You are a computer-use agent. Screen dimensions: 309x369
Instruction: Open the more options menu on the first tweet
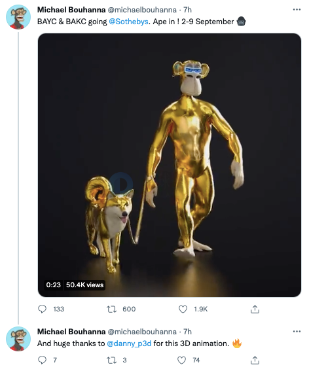tap(297, 10)
